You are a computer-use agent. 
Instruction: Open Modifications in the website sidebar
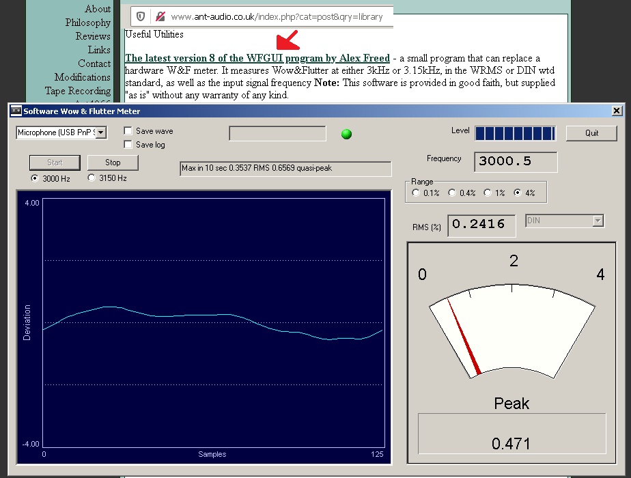(83, 77)
